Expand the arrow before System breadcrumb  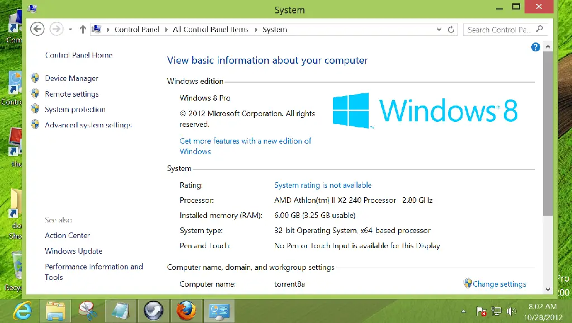pyautogui.click(x=256, y=30)
